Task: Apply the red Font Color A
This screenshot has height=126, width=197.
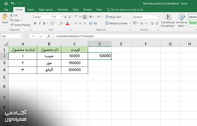Action: click(x=67, y=23)
